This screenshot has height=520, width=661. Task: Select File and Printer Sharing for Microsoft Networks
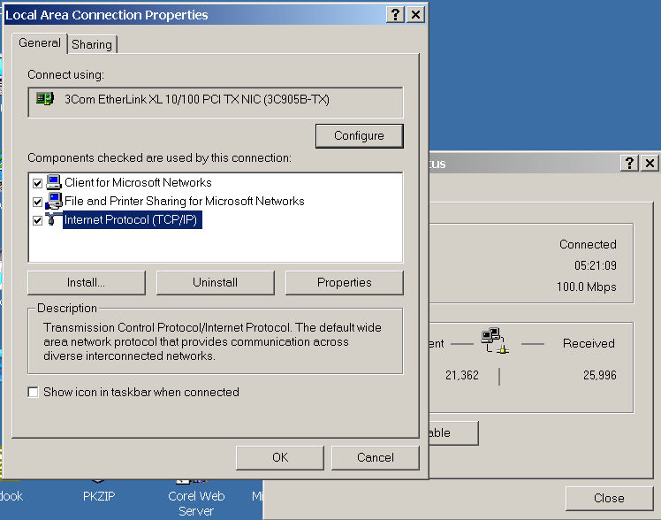tap(184, 201)
